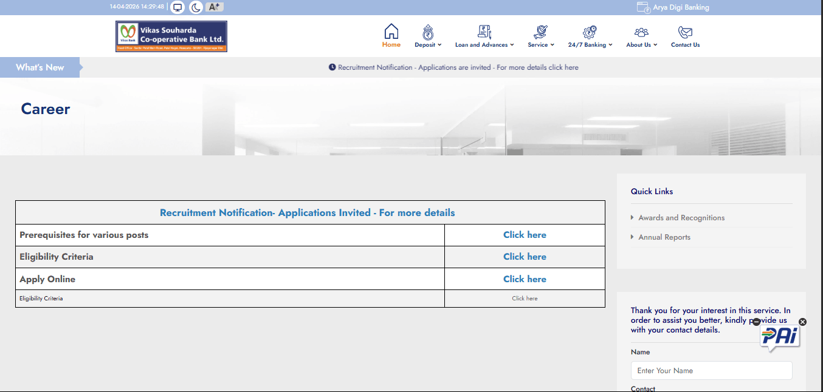The image size is (823, 392).
Task: Click the monitor display mode icon
Action: point(177,7)
